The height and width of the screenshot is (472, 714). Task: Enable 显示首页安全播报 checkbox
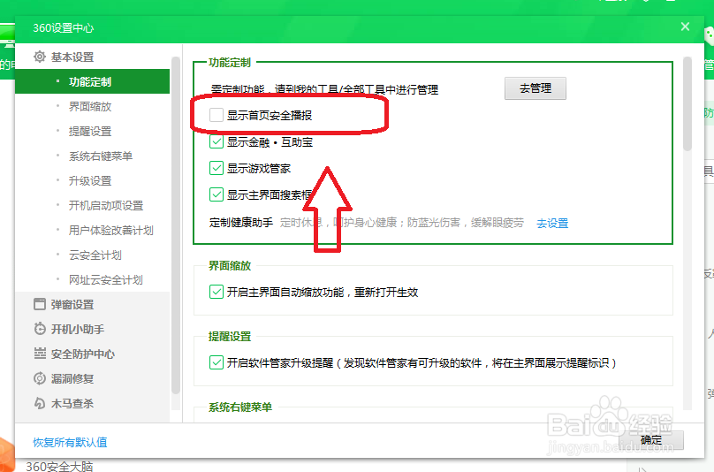216,115
